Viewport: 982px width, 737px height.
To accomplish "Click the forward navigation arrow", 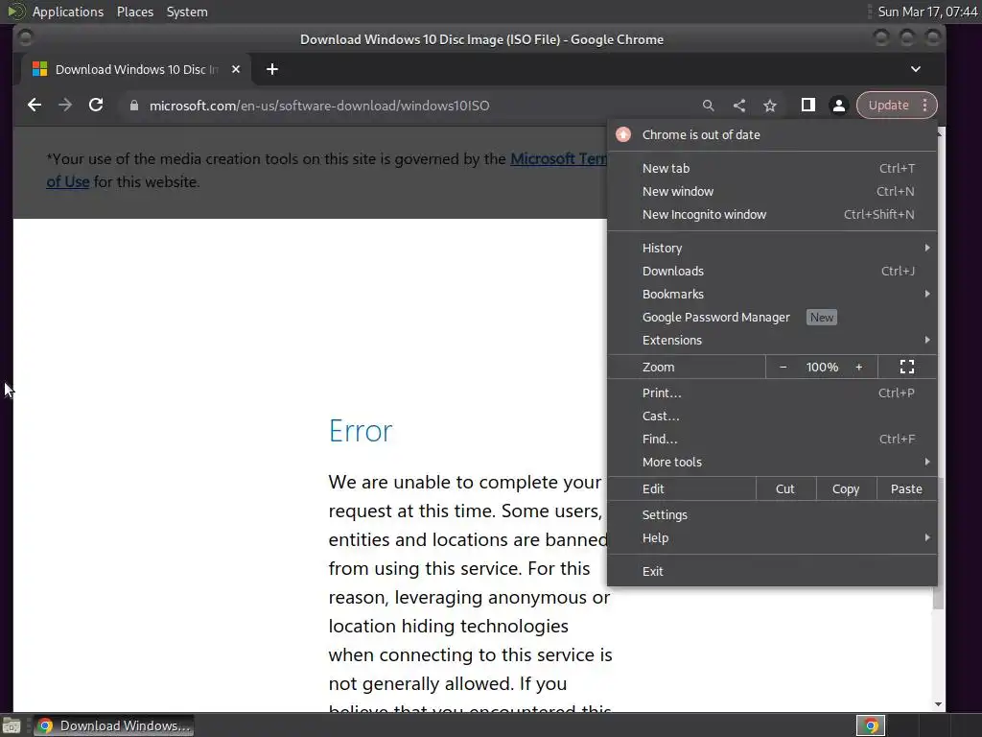I will (65, 106).
